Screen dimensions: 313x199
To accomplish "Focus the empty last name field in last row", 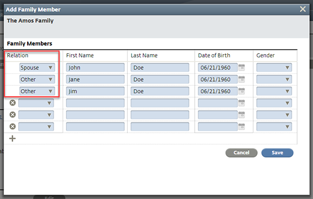I will 160,126.
